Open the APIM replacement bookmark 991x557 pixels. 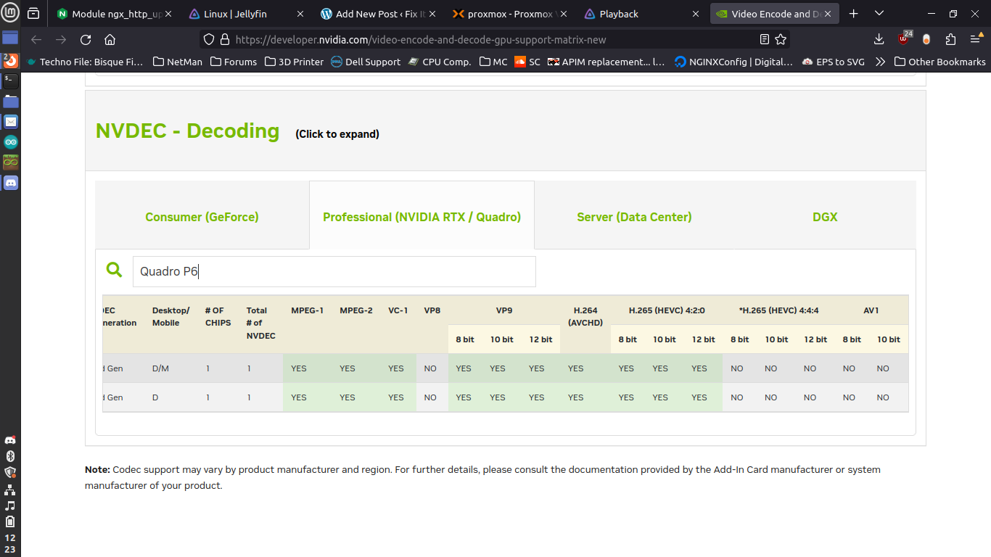[606, 62]
